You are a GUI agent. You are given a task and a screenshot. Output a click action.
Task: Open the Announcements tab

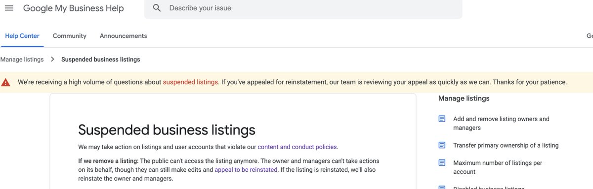pos(124,36)
